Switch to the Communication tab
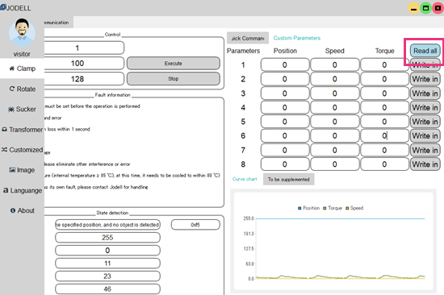The width and height of the screenshot is (444, 295). point(58,23)
